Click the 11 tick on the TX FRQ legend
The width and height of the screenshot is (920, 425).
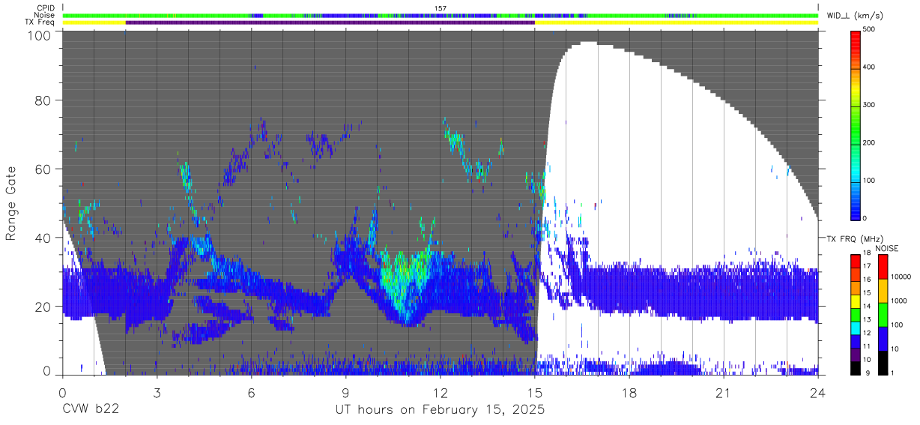click(x=867, y=346)
